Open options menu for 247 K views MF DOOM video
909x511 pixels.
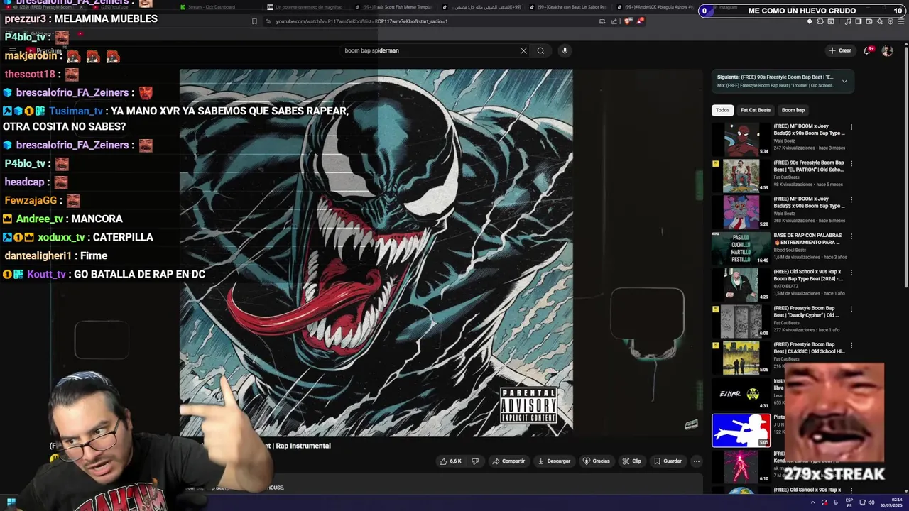(851, 128)
